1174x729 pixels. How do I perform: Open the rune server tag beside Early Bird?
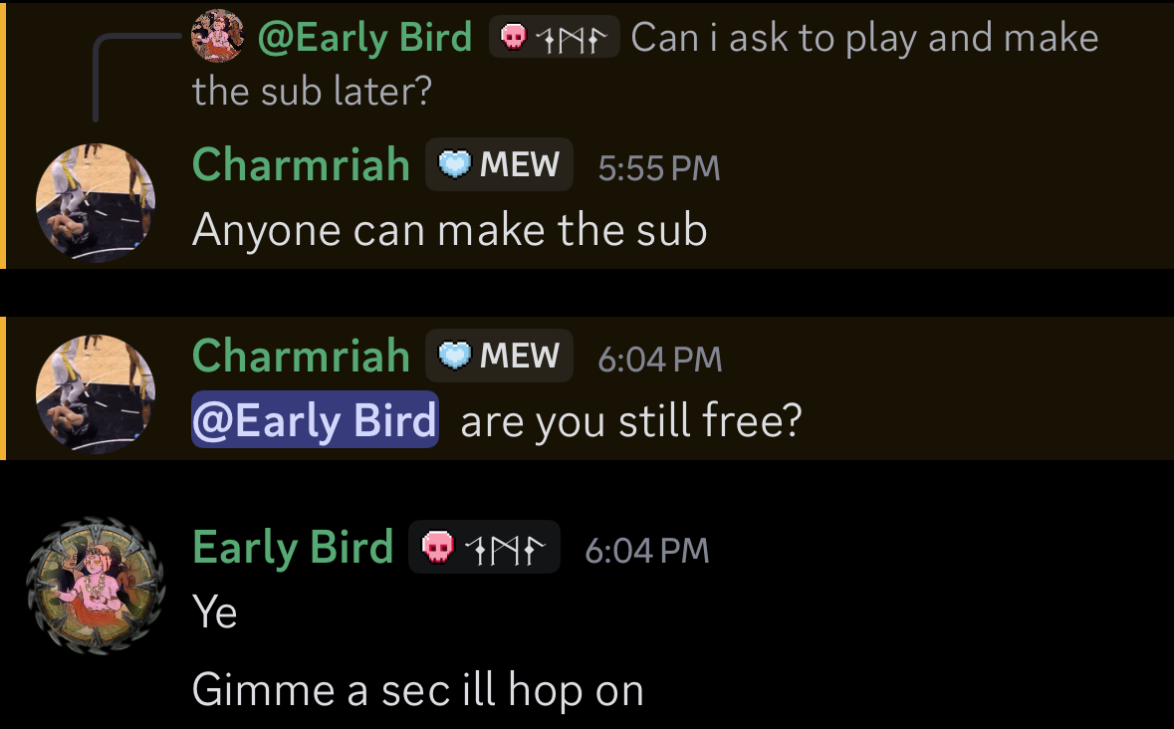484,547
